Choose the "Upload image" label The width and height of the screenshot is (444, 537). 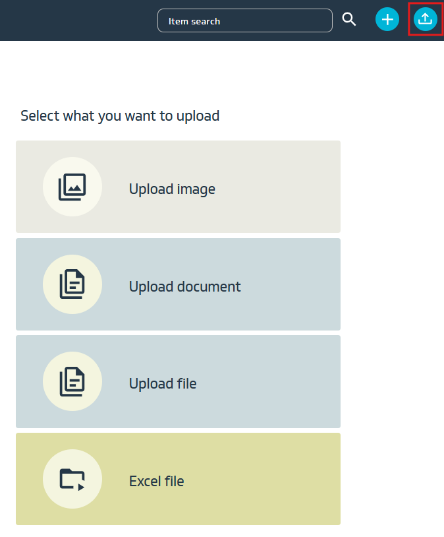pyautogui.click(x=172, y=189)
